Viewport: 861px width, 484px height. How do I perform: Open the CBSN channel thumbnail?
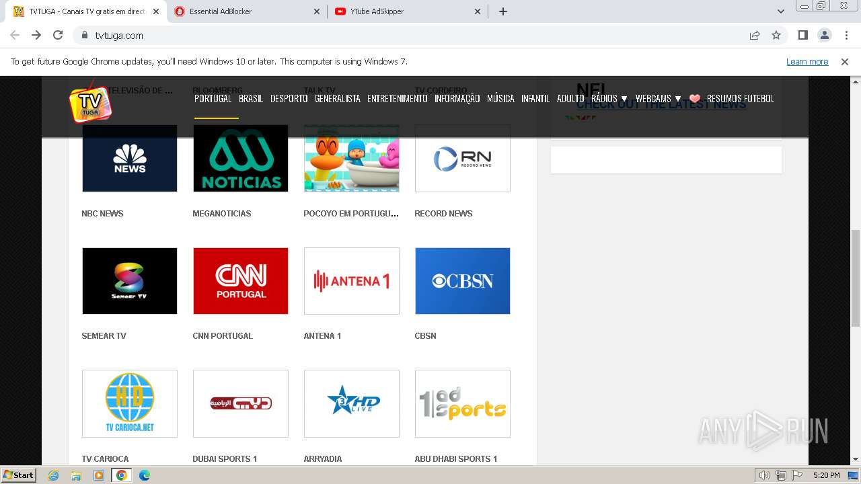pyautogui.click(x=463, y=281)
